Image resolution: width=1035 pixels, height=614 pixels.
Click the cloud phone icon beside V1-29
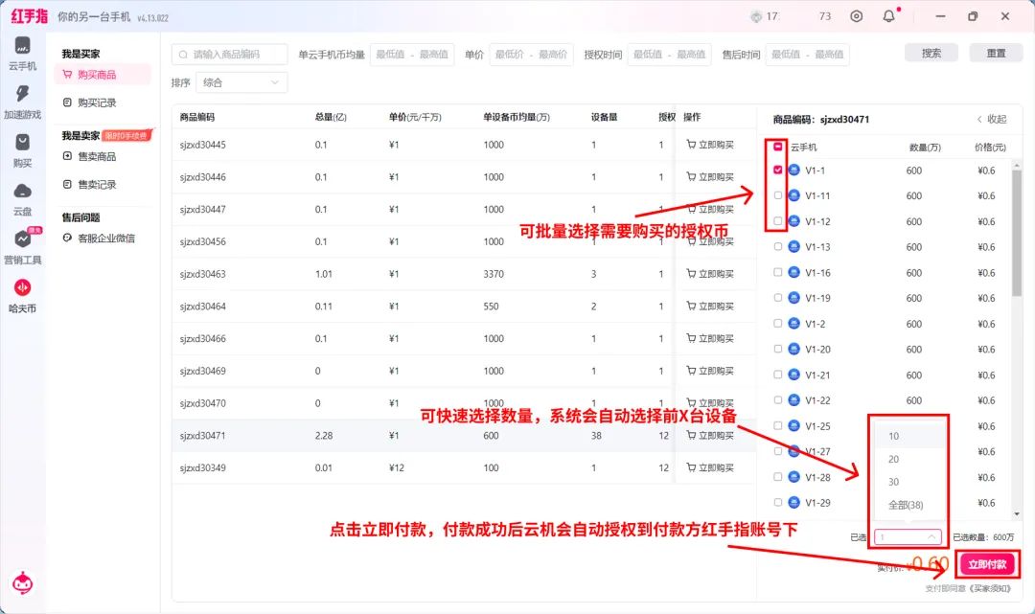(794, 503)
